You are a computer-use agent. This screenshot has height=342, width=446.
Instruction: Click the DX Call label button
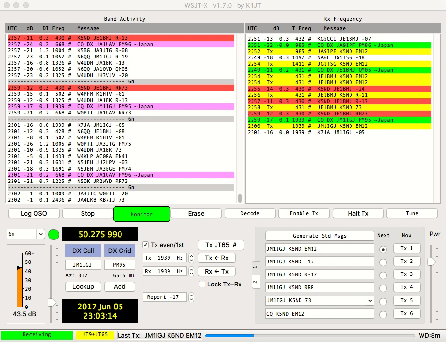(83, 251)
